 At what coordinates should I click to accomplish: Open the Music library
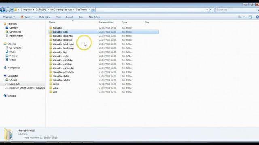click(x=13, y=52)
